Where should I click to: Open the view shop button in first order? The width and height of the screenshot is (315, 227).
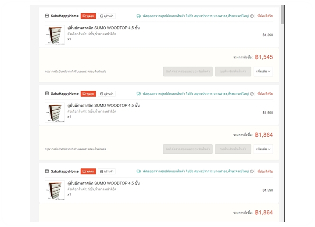(x=107, y=16)
